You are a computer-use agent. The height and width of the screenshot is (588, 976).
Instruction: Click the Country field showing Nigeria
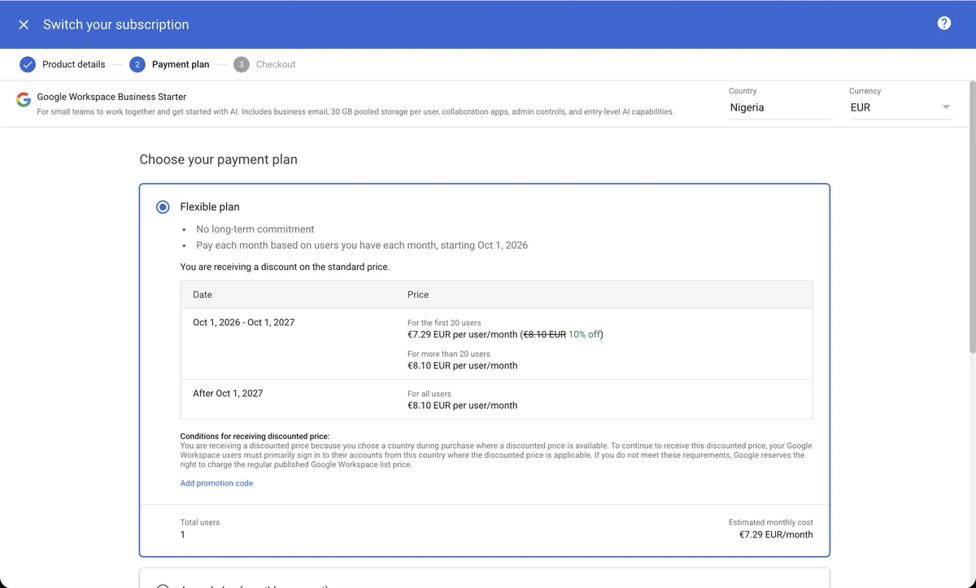[780, 107]
